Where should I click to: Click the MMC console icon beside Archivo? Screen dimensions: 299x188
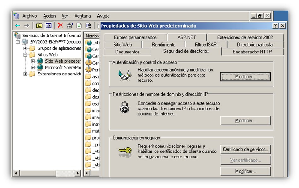point(16,16)
